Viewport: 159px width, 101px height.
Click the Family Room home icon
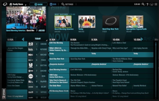[11, 4]
